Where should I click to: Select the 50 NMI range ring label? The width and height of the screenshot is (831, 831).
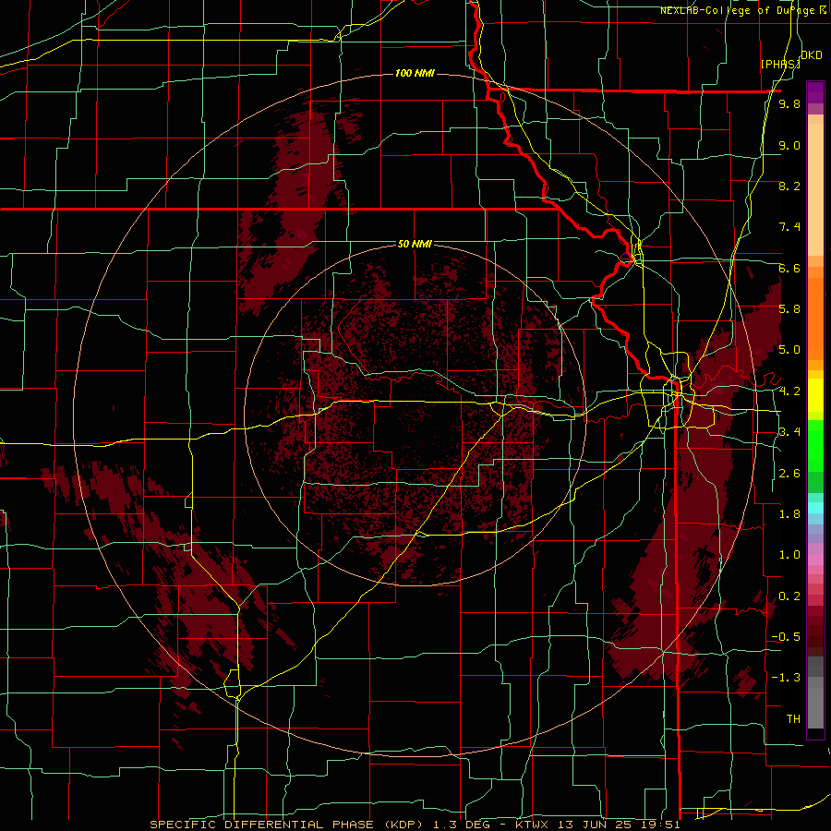pyautogui.click(x=415, y=244)
